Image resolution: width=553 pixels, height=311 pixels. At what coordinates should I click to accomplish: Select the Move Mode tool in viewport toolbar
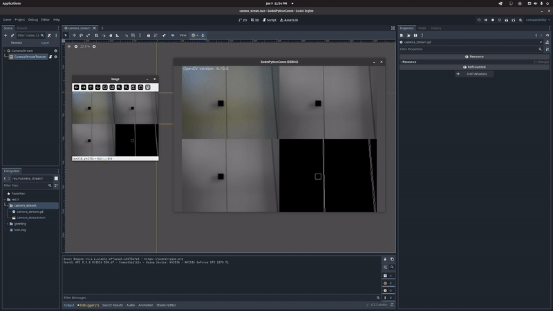click(75, 35)
